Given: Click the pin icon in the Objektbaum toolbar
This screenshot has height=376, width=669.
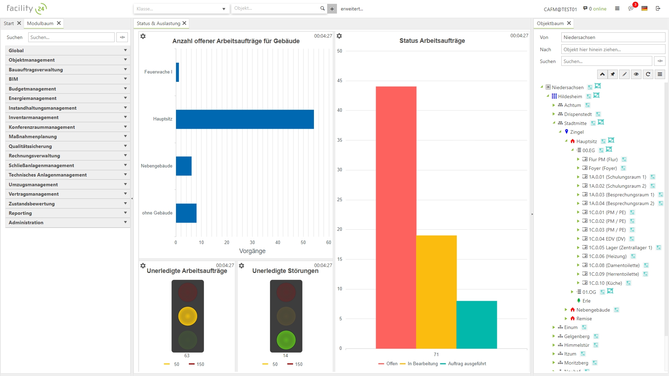Looking at the screenshot, I should click(x=613, y=74).
